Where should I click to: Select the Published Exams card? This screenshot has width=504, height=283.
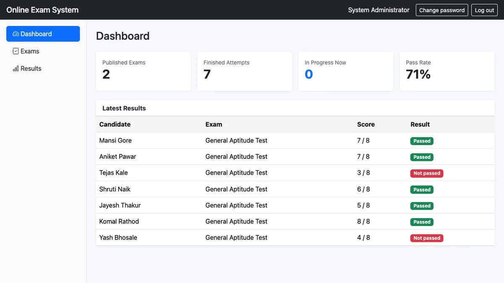[x=144, y=71]
